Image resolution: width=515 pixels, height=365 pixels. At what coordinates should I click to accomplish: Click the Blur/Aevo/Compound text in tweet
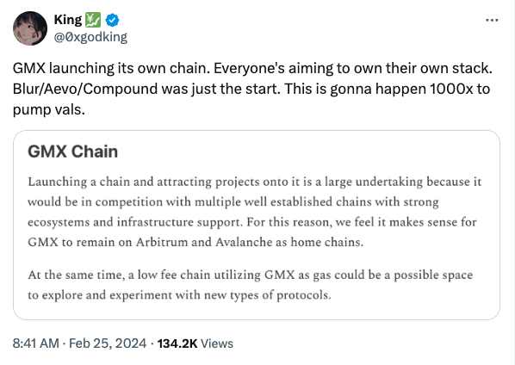click(85, 89)
